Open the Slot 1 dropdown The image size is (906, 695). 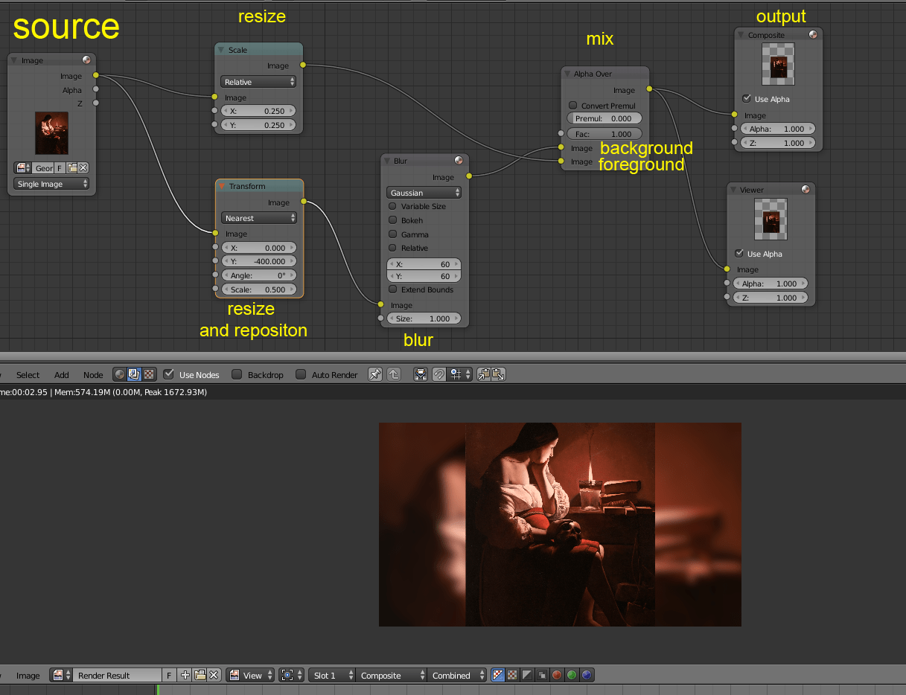pos(332,675)
